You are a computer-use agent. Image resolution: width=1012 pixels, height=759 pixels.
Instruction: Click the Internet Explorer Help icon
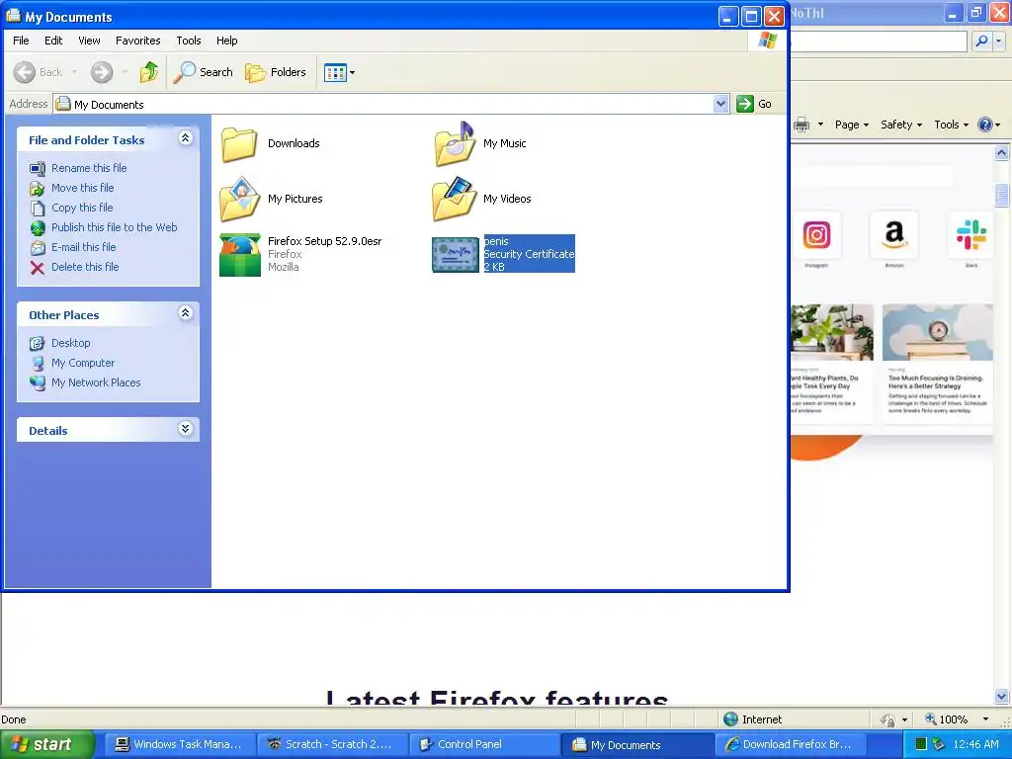(x=985, y=125)
